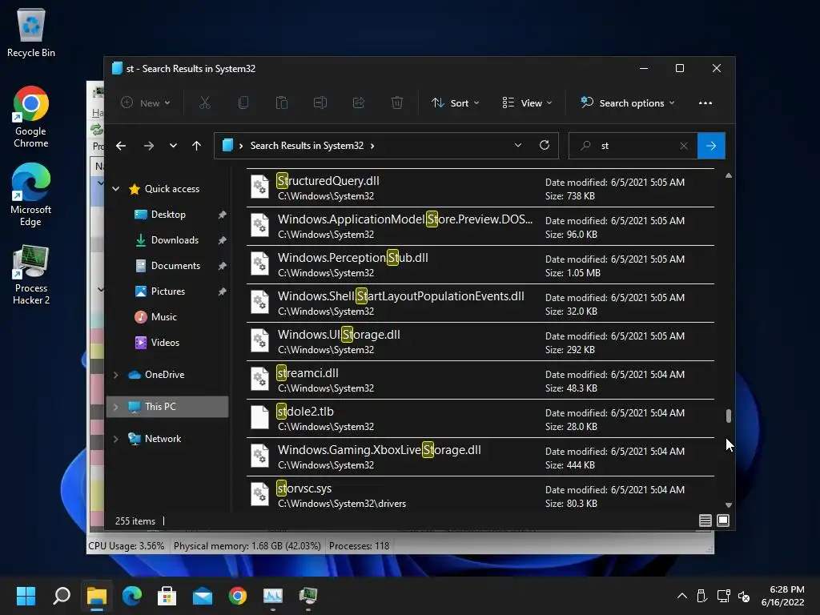820x615 pixels.
Task: Select the stdole2.tlb file
Action: 480,418
